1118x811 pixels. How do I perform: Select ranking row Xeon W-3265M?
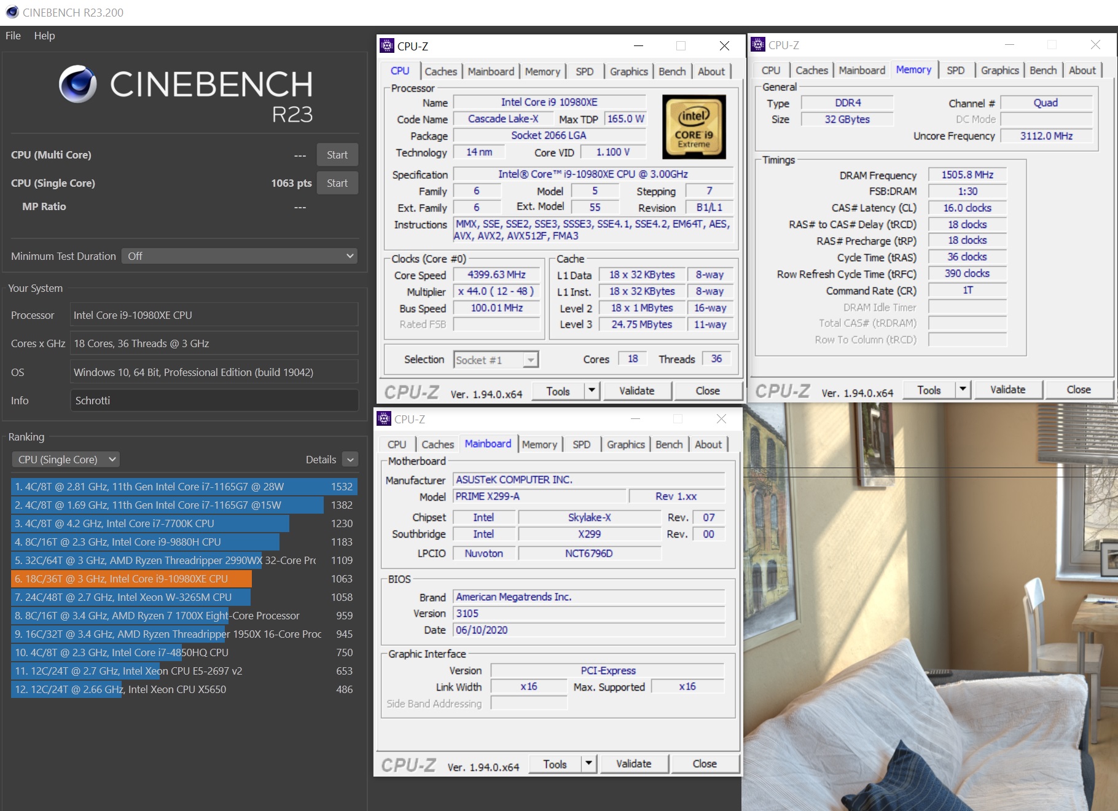pyautogui.click(x=184, y=597)
